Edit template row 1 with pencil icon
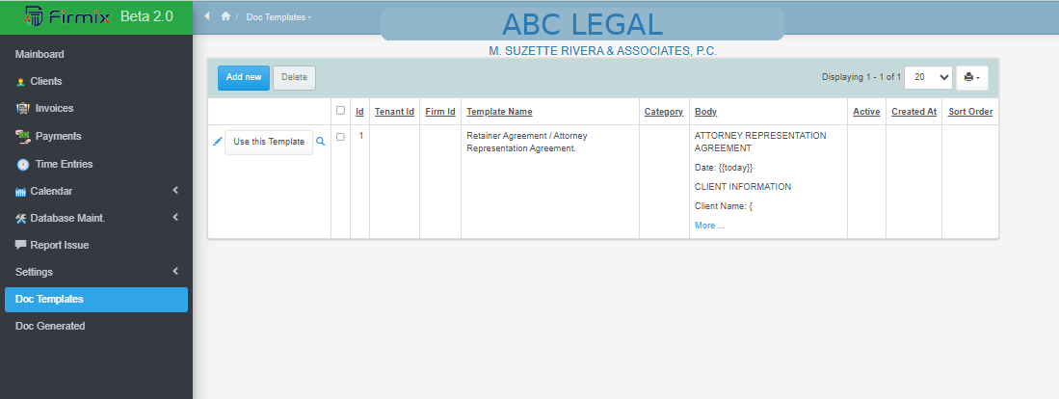Image resolution: width=1059 pixels, height=399 pixels. (218, 141)
